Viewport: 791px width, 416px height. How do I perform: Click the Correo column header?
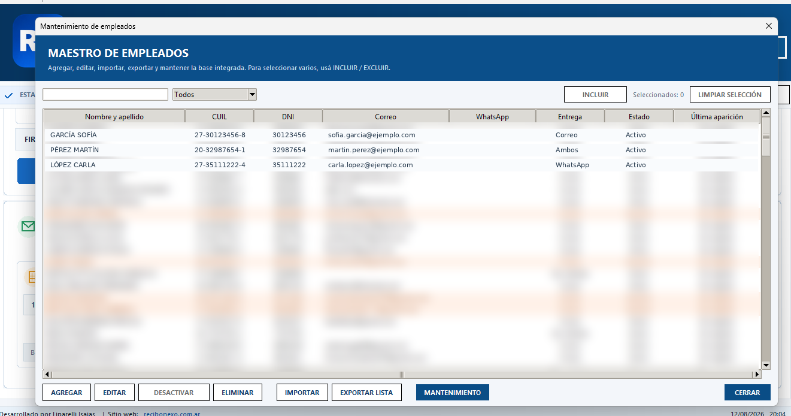pos(386,117)
